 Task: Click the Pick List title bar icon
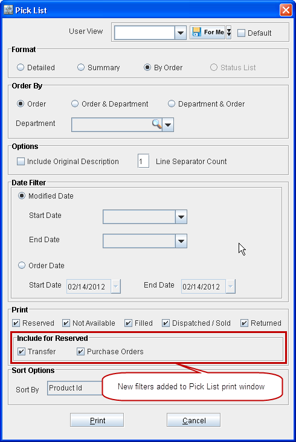(8, 10)
